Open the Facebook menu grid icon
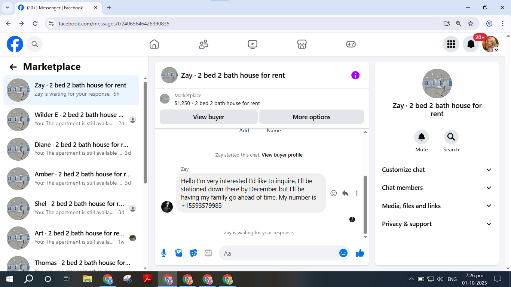The width and height of the screenshot is (511, 287). click(451, 44)
